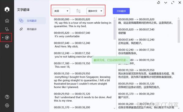Click source line "It's very comfortable"
Viewport: 183px width, 112px height.
click(67, 36)
